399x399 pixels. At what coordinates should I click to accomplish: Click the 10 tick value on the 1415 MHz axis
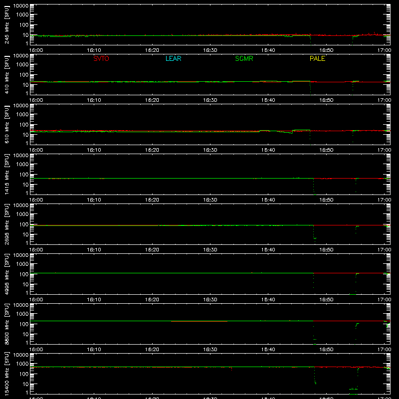pos(25,185)
